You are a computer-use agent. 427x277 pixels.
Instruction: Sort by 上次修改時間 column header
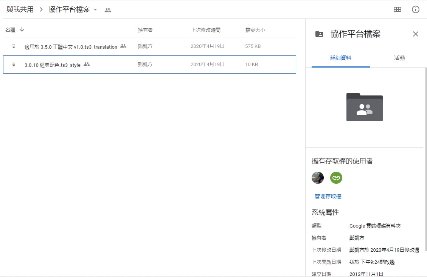point(205,30)
